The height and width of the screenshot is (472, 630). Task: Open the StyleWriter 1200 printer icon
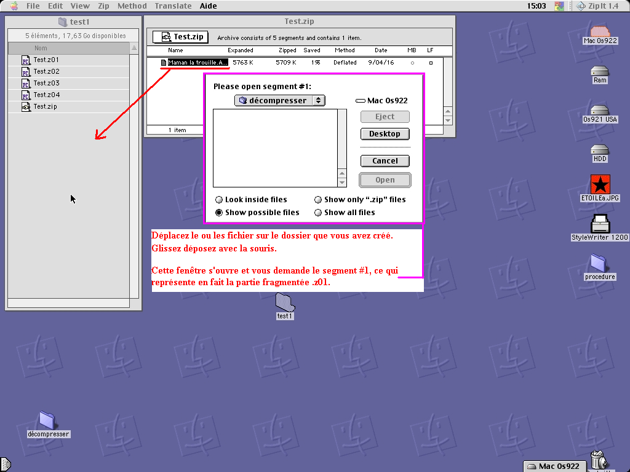tap(599, 224)
